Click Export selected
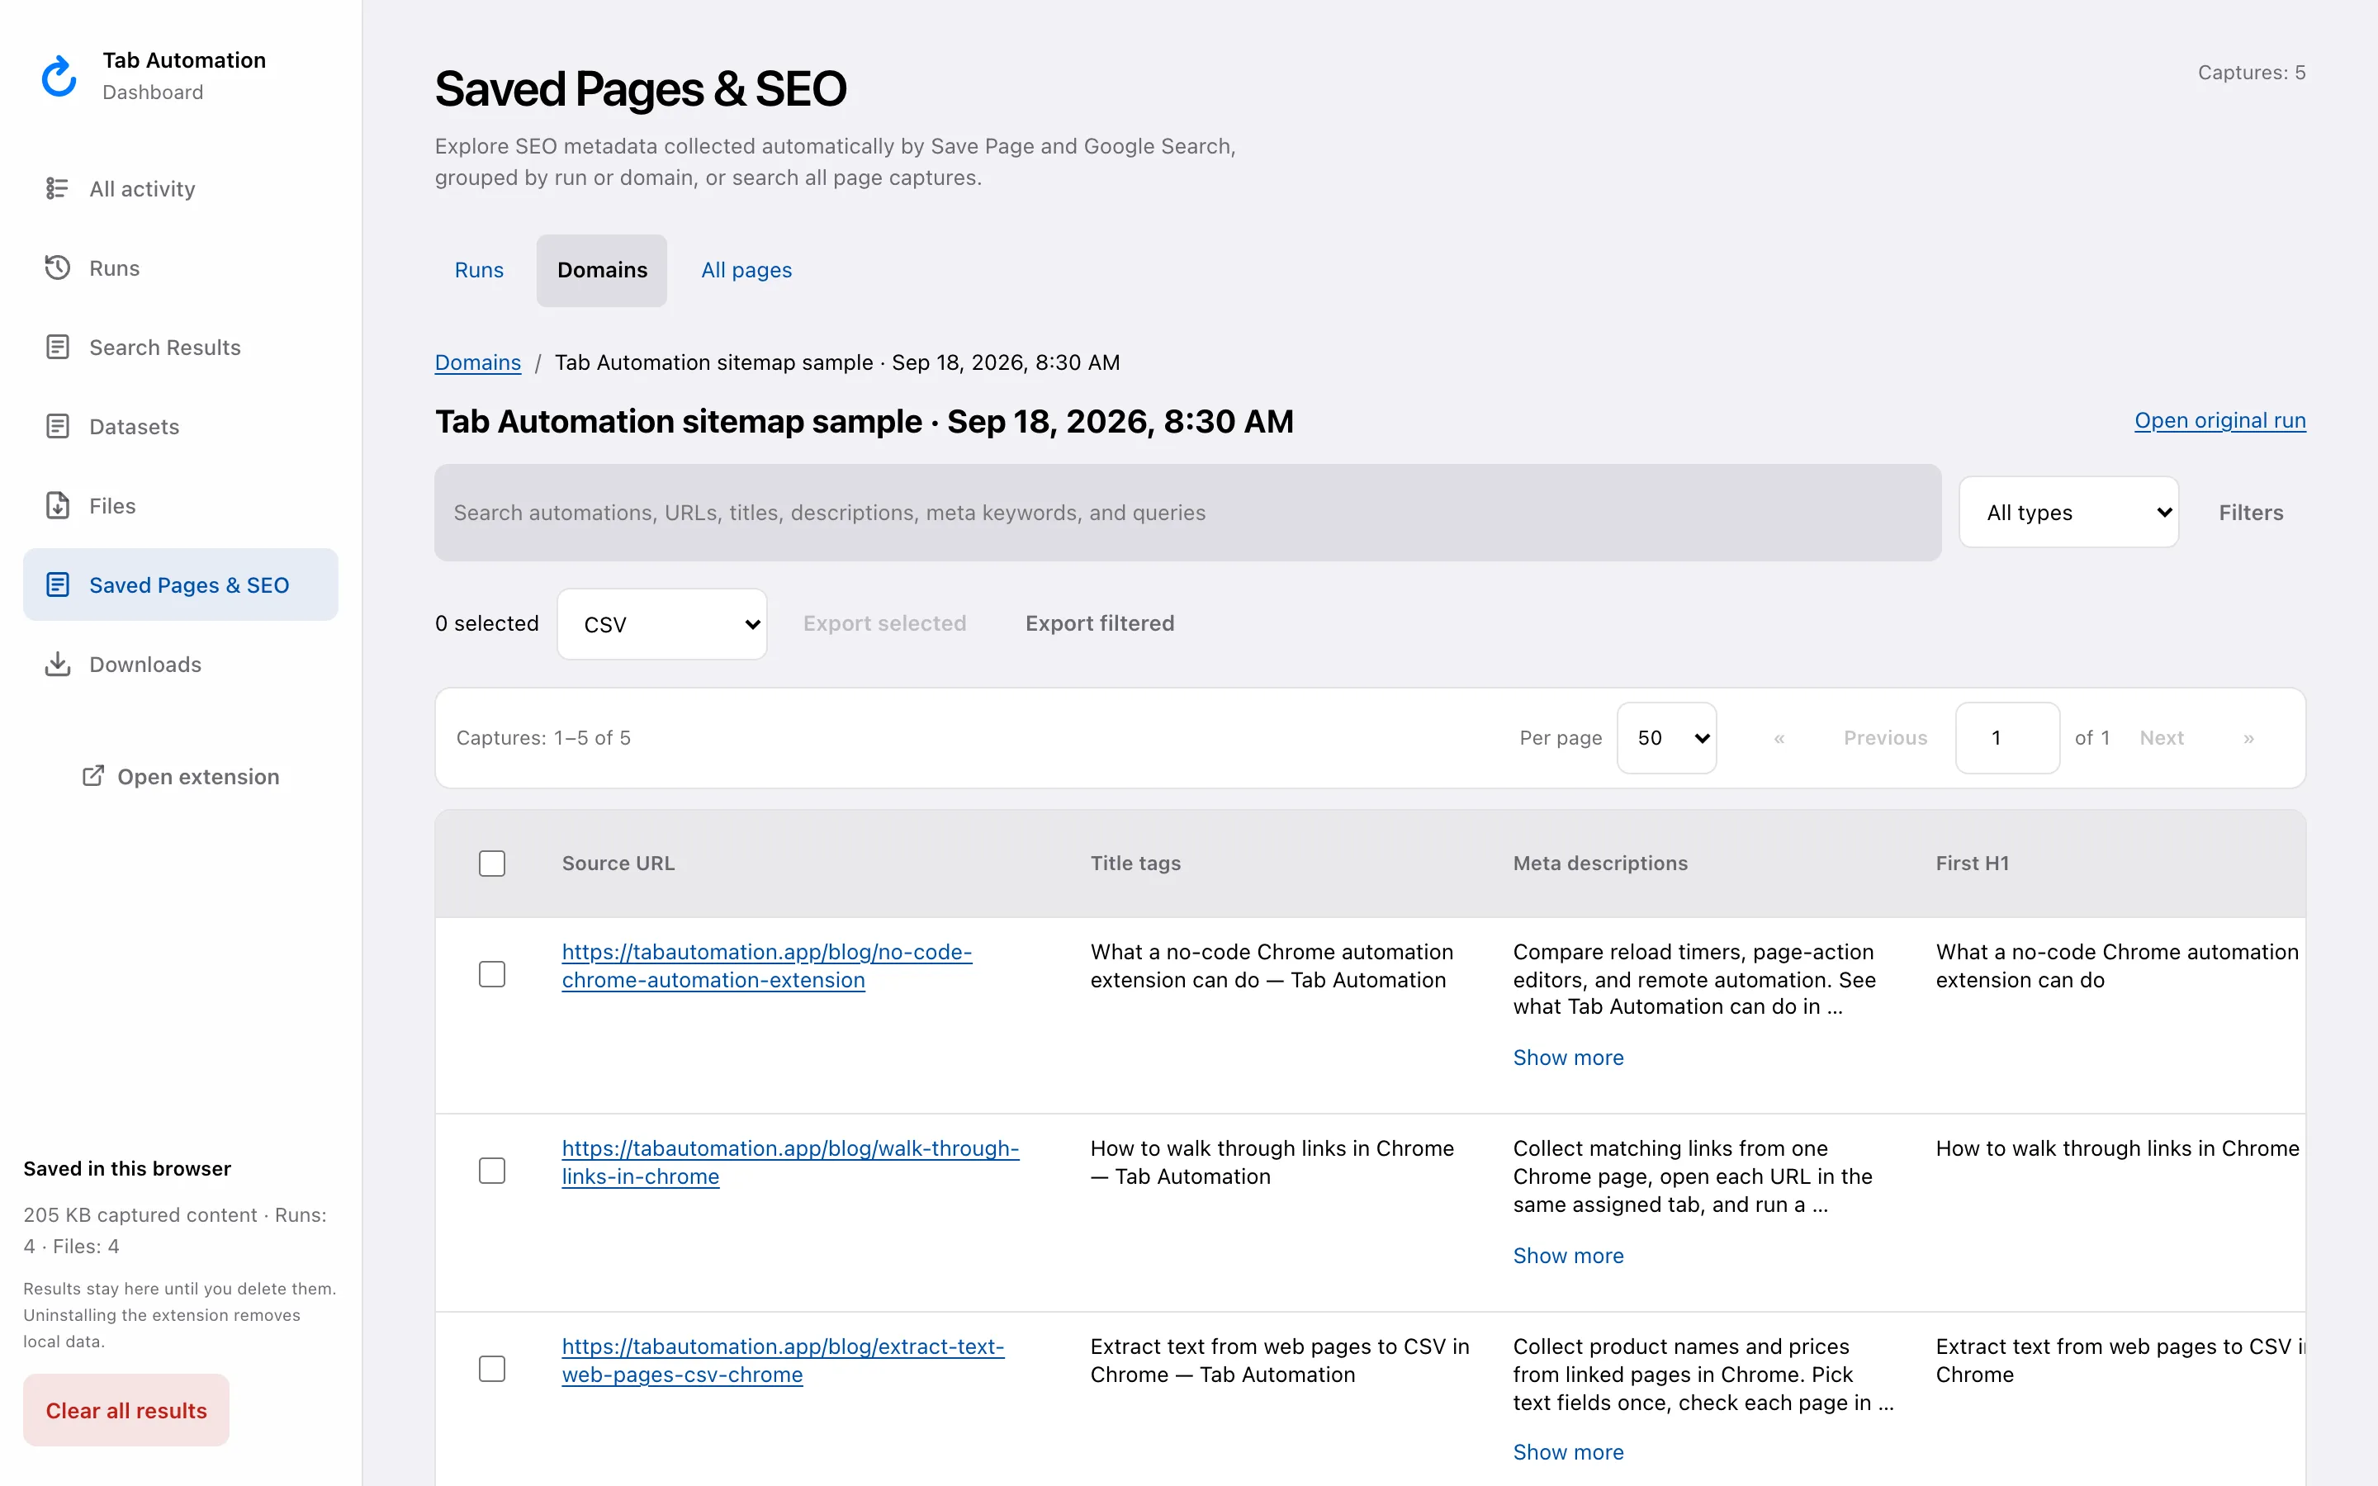This screenshot has height=1486, width=2378. 884,623
